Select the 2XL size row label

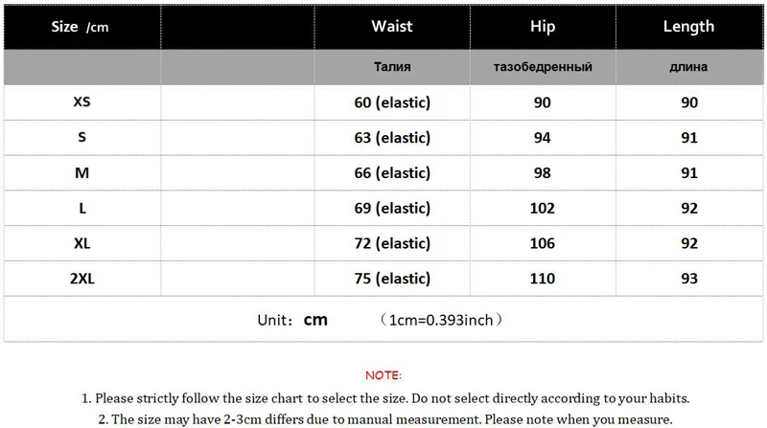(x=81, y=279)
